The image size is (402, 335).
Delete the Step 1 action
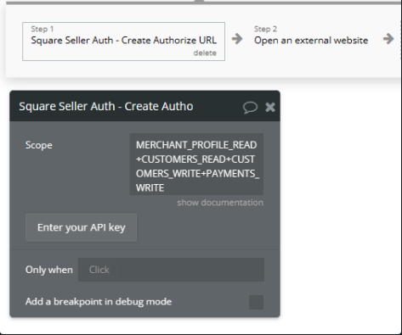pyautogui.click(x=205, y=53)
